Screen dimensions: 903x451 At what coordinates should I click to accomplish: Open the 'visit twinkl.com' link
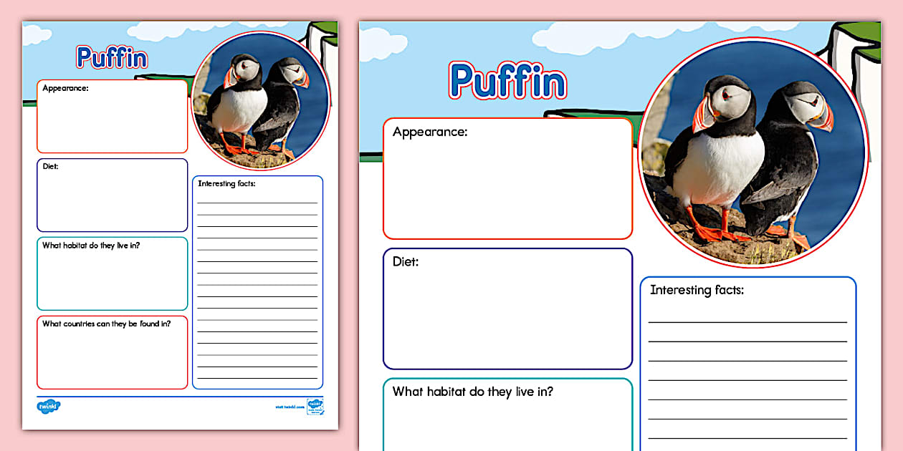pos(290,406)
